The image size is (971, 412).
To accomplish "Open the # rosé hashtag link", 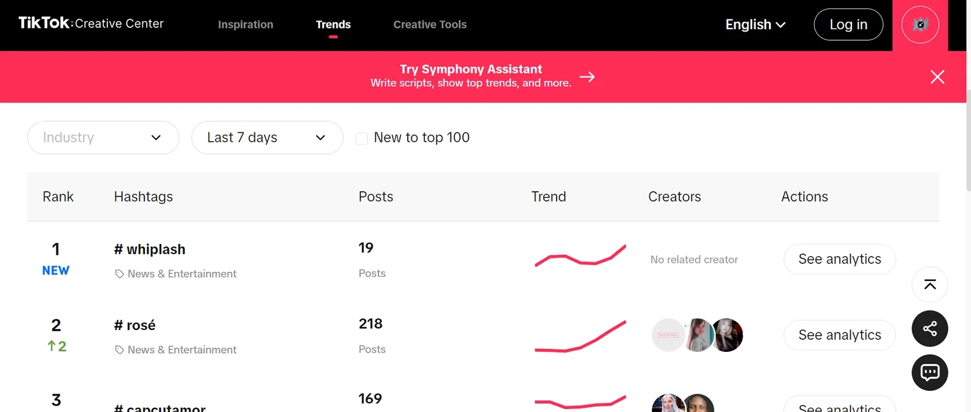I will coord(135,325).
